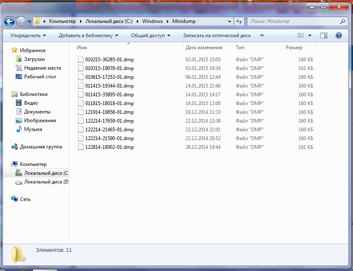This screenshot has width=353, height=271.
Task: Open Недавние места in navigation pane
Action: click(42, 68)
